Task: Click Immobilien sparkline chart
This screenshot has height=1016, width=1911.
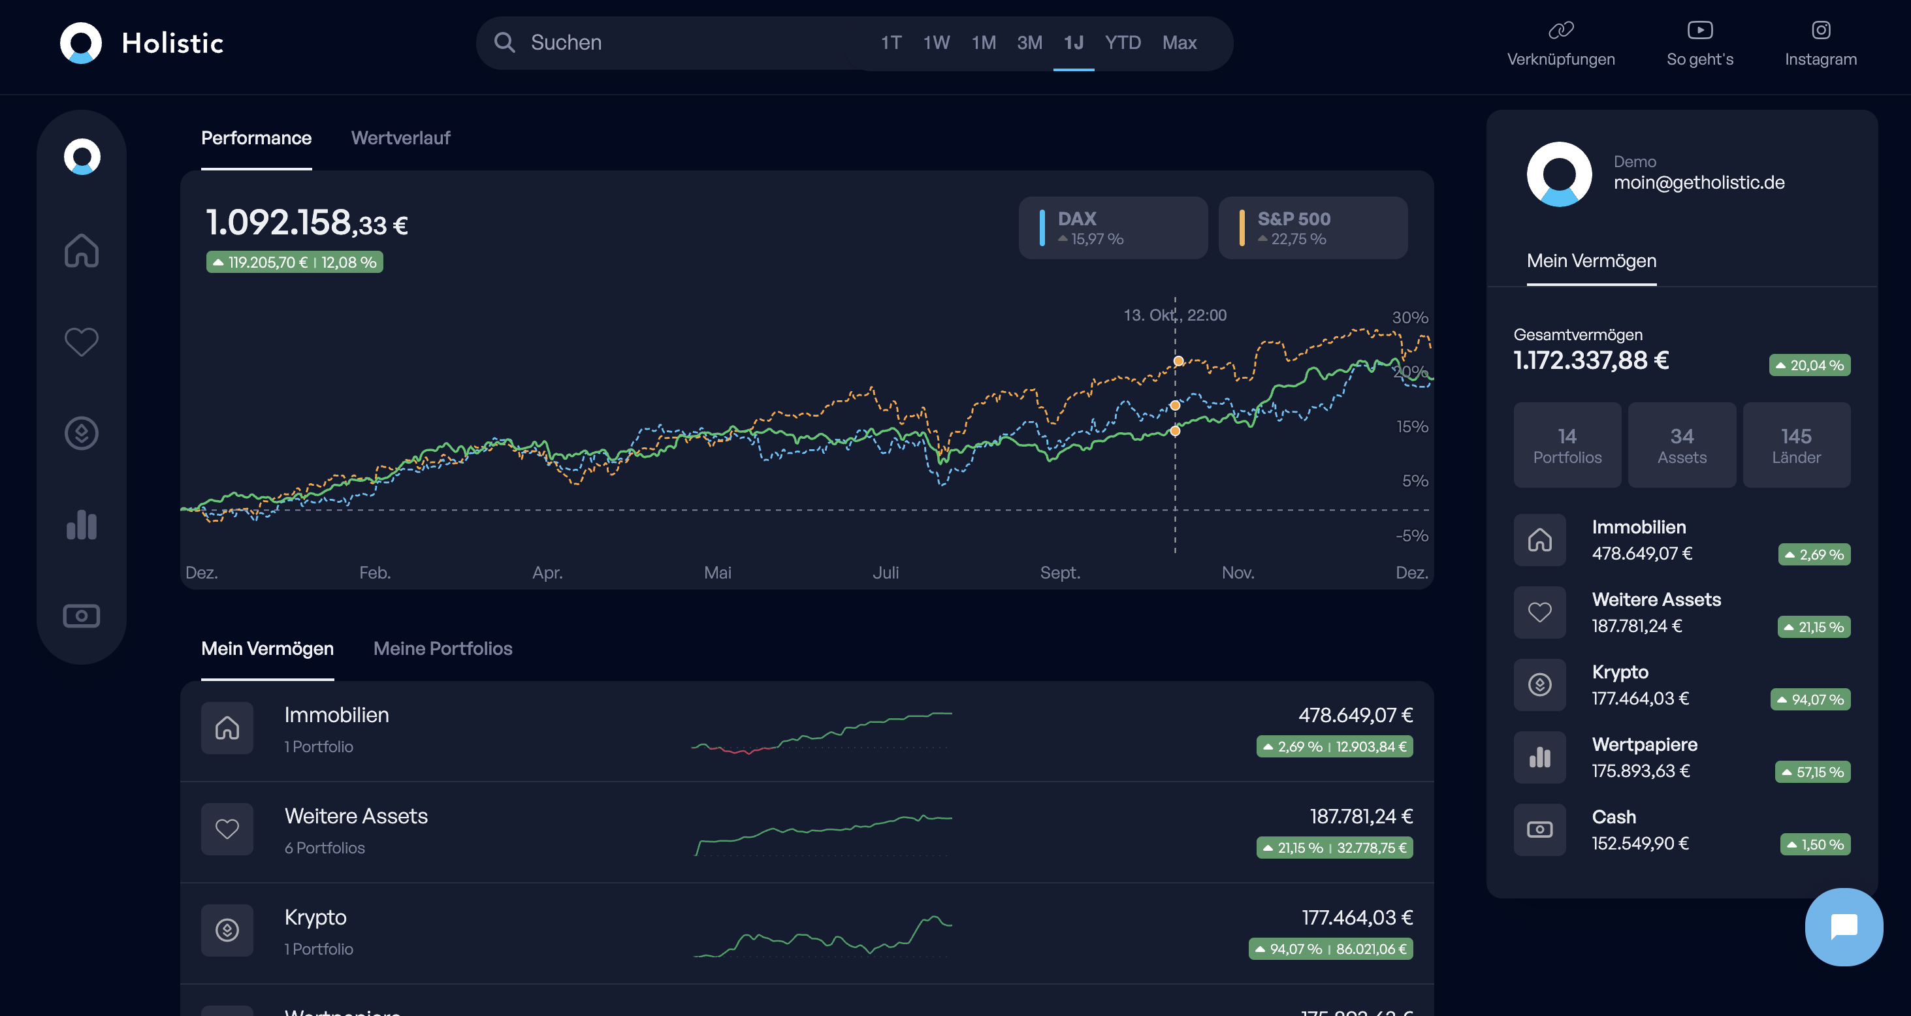Action: click(x=821, y=733)
